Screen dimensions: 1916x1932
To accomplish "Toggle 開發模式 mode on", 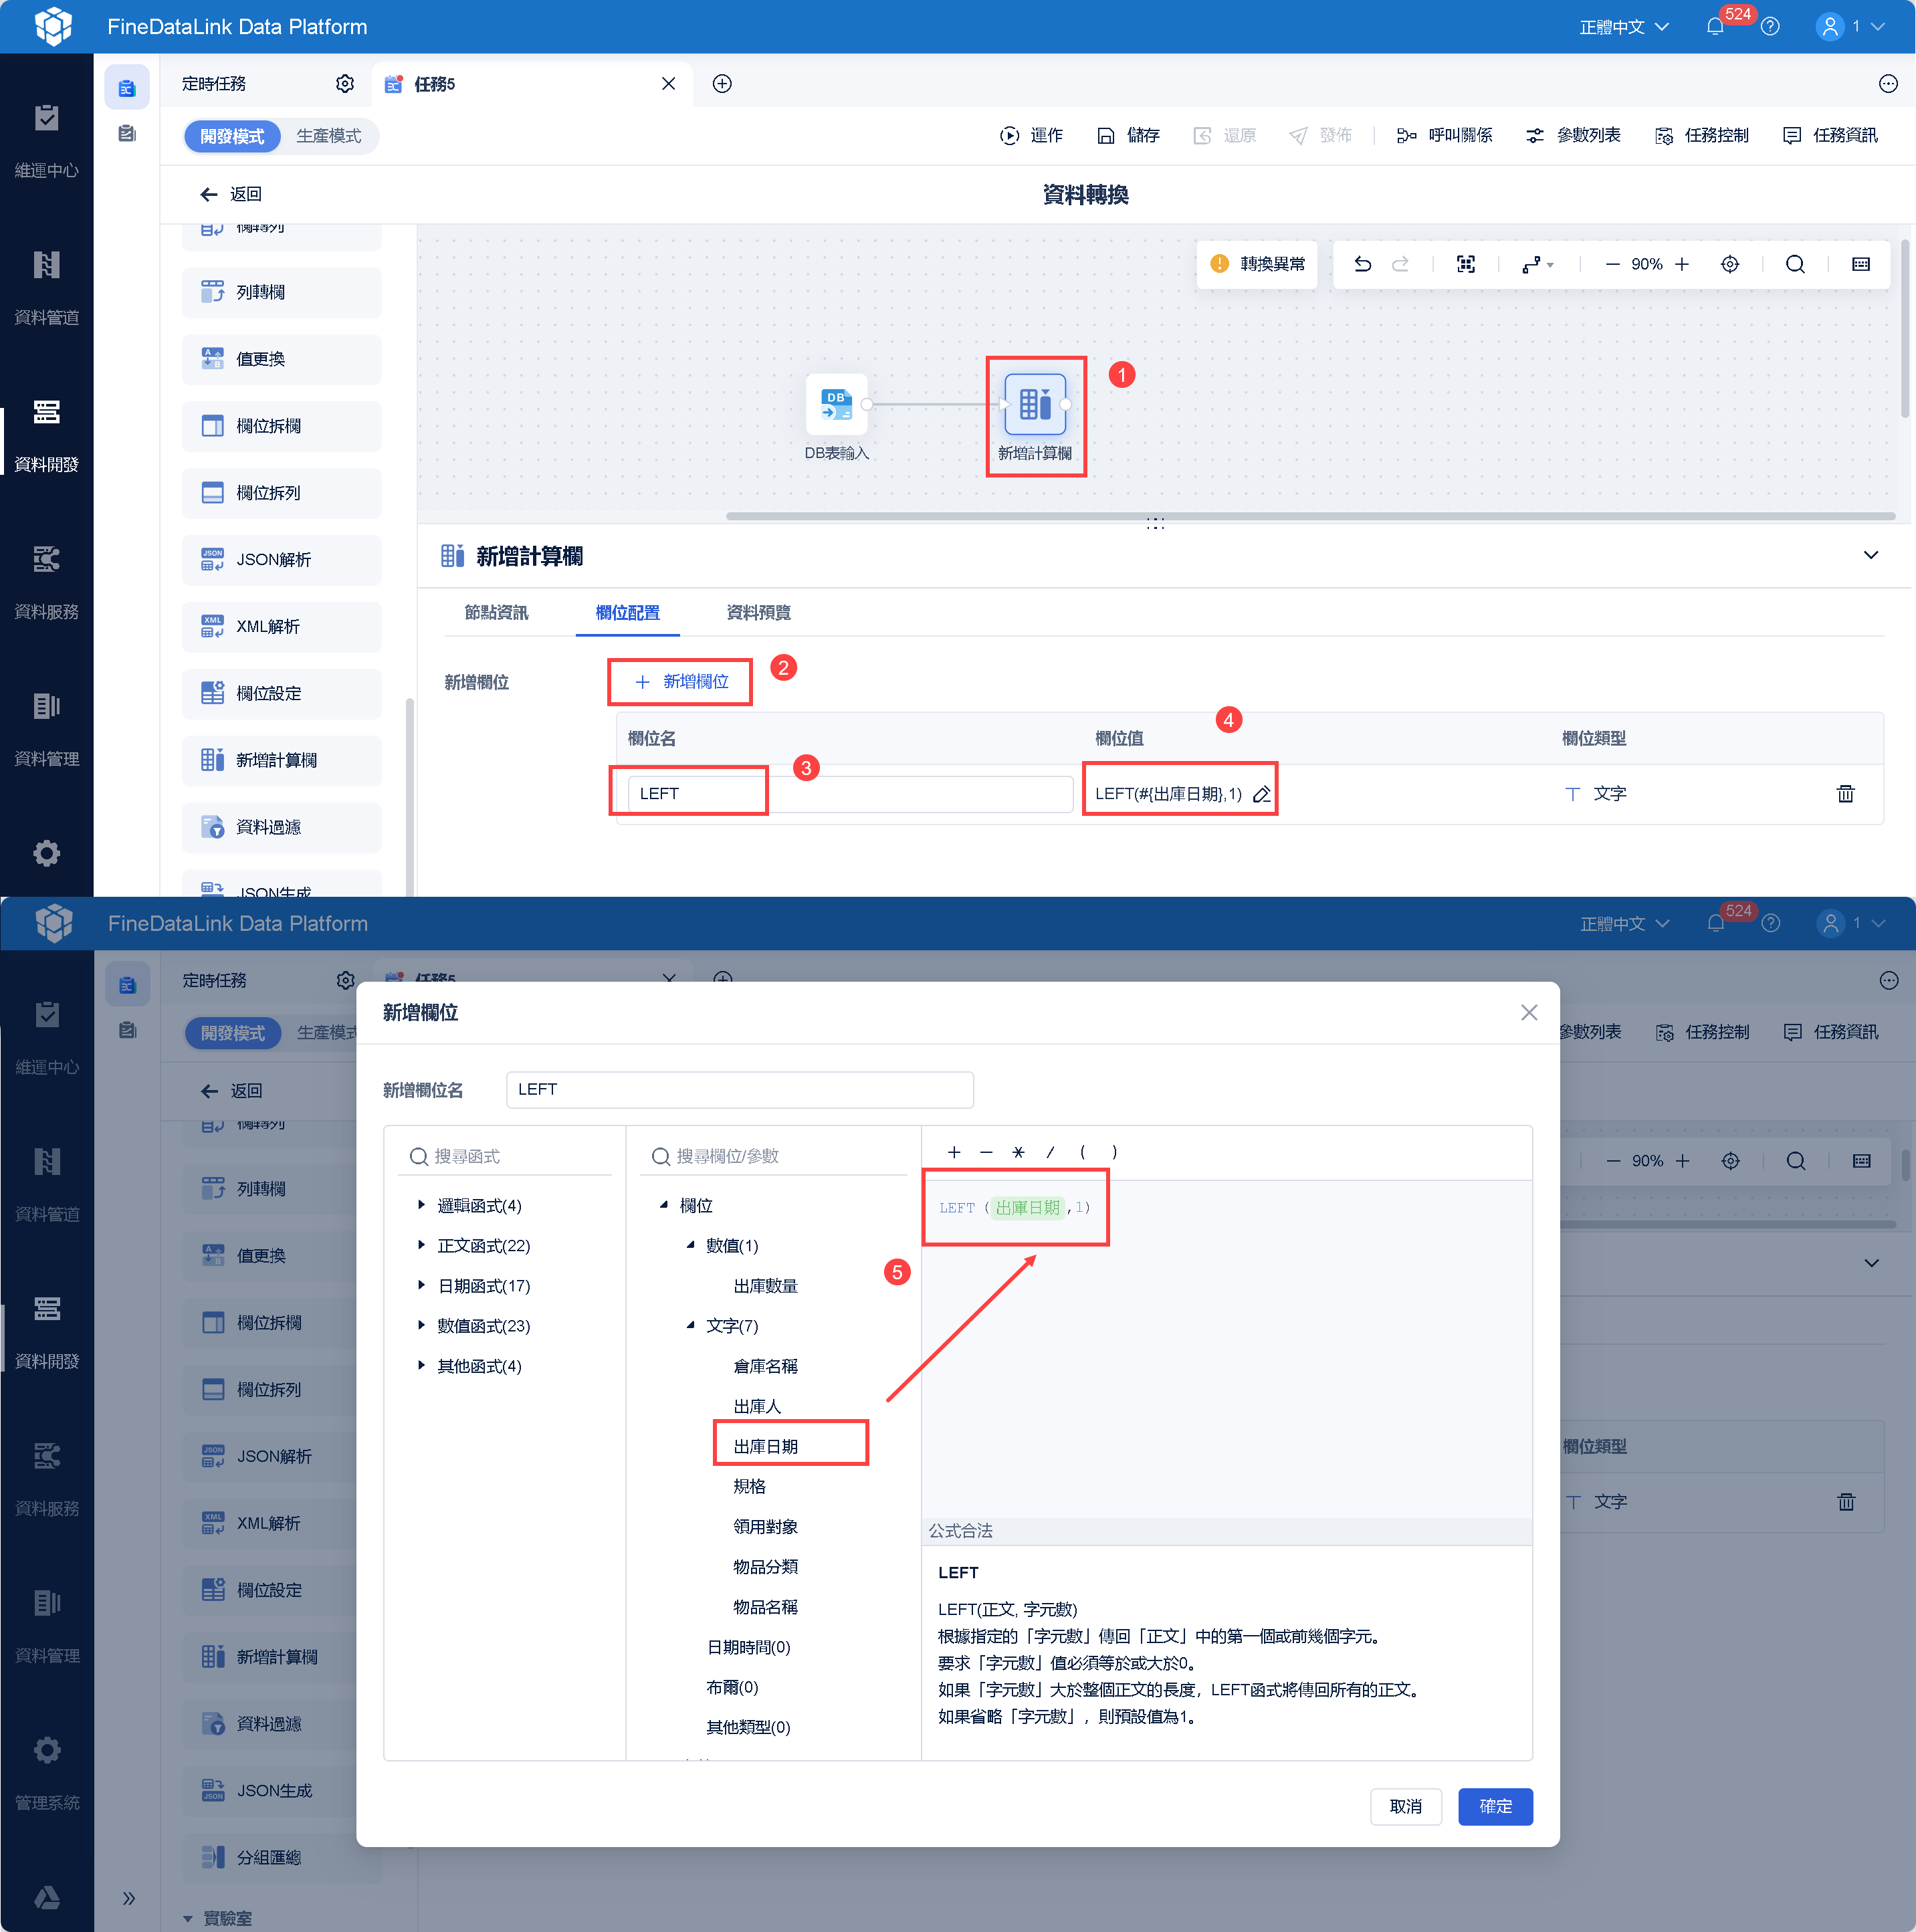I will coord(232,136).
